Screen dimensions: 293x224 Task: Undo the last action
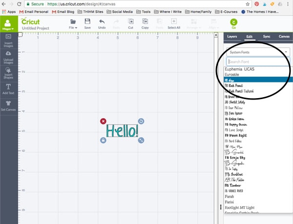pyautogui.click(x=102, y=23)
